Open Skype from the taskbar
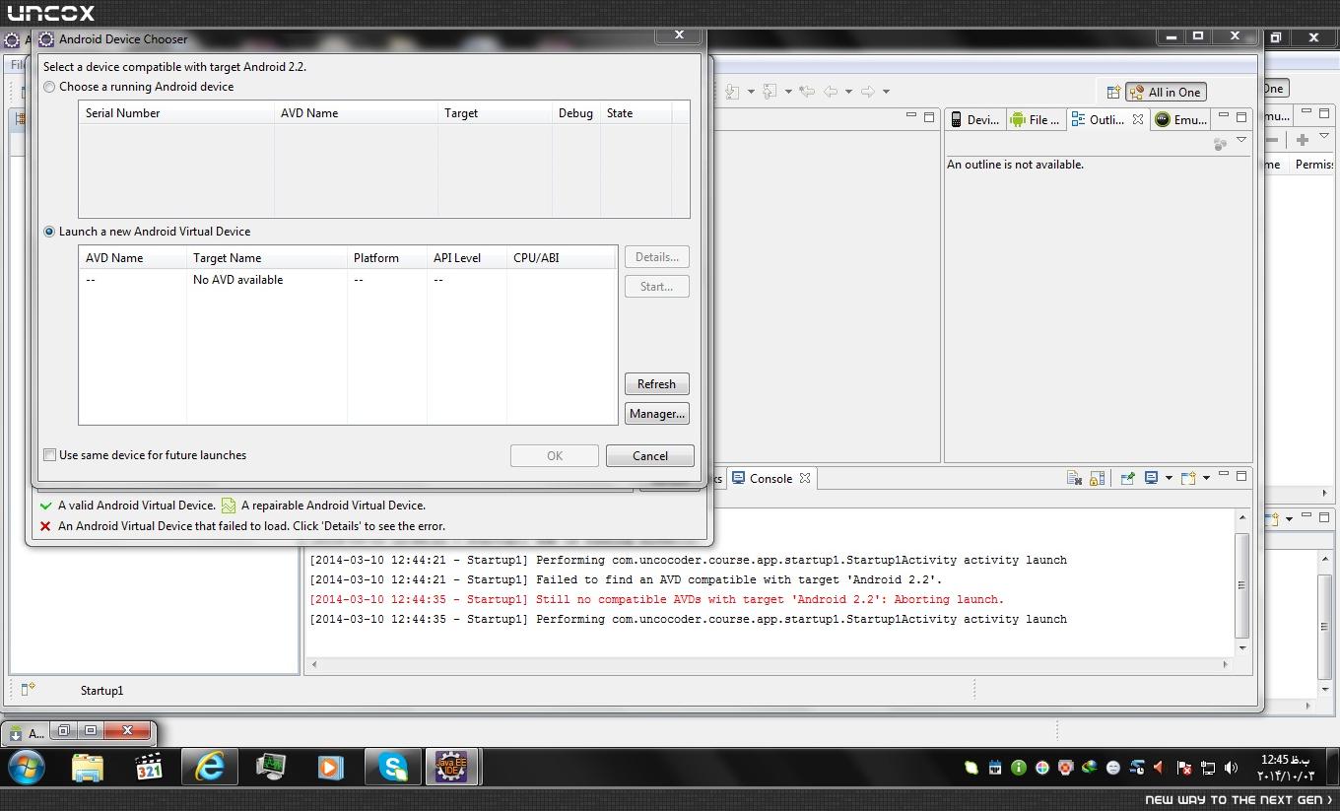The image size is (1340, 811). point(393,767)
